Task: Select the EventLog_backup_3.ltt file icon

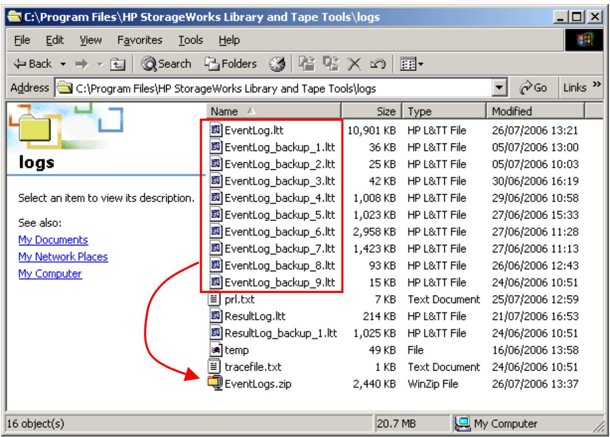Action: [x=216, y=180]
